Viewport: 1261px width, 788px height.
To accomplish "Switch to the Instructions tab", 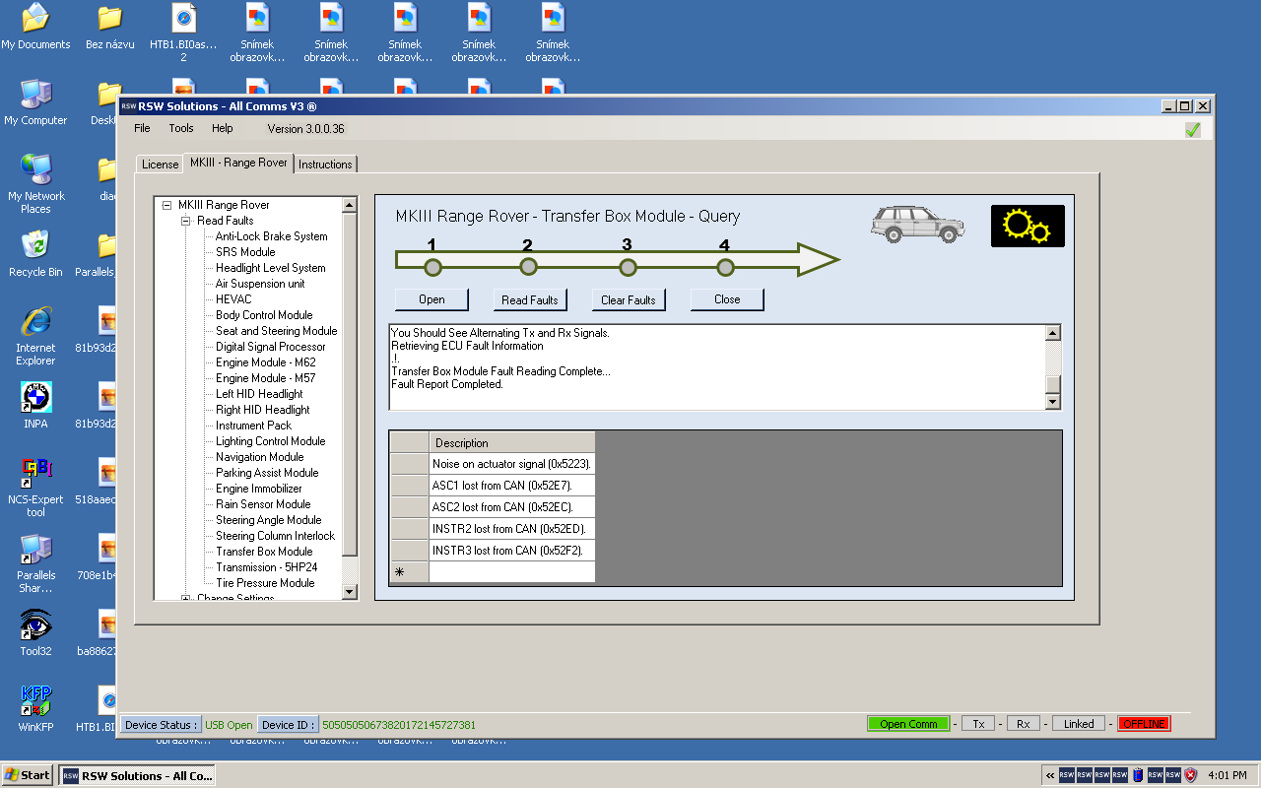I will (x=325, y=164).
